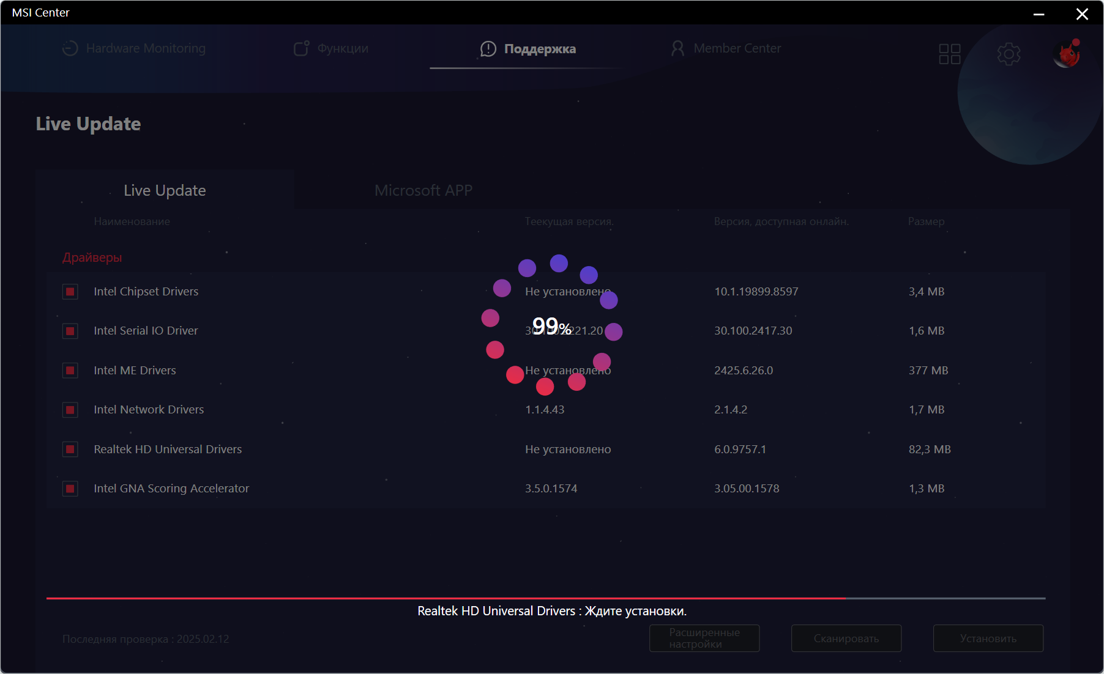Select the Intel Chipset Drivers name

(146, 292)
